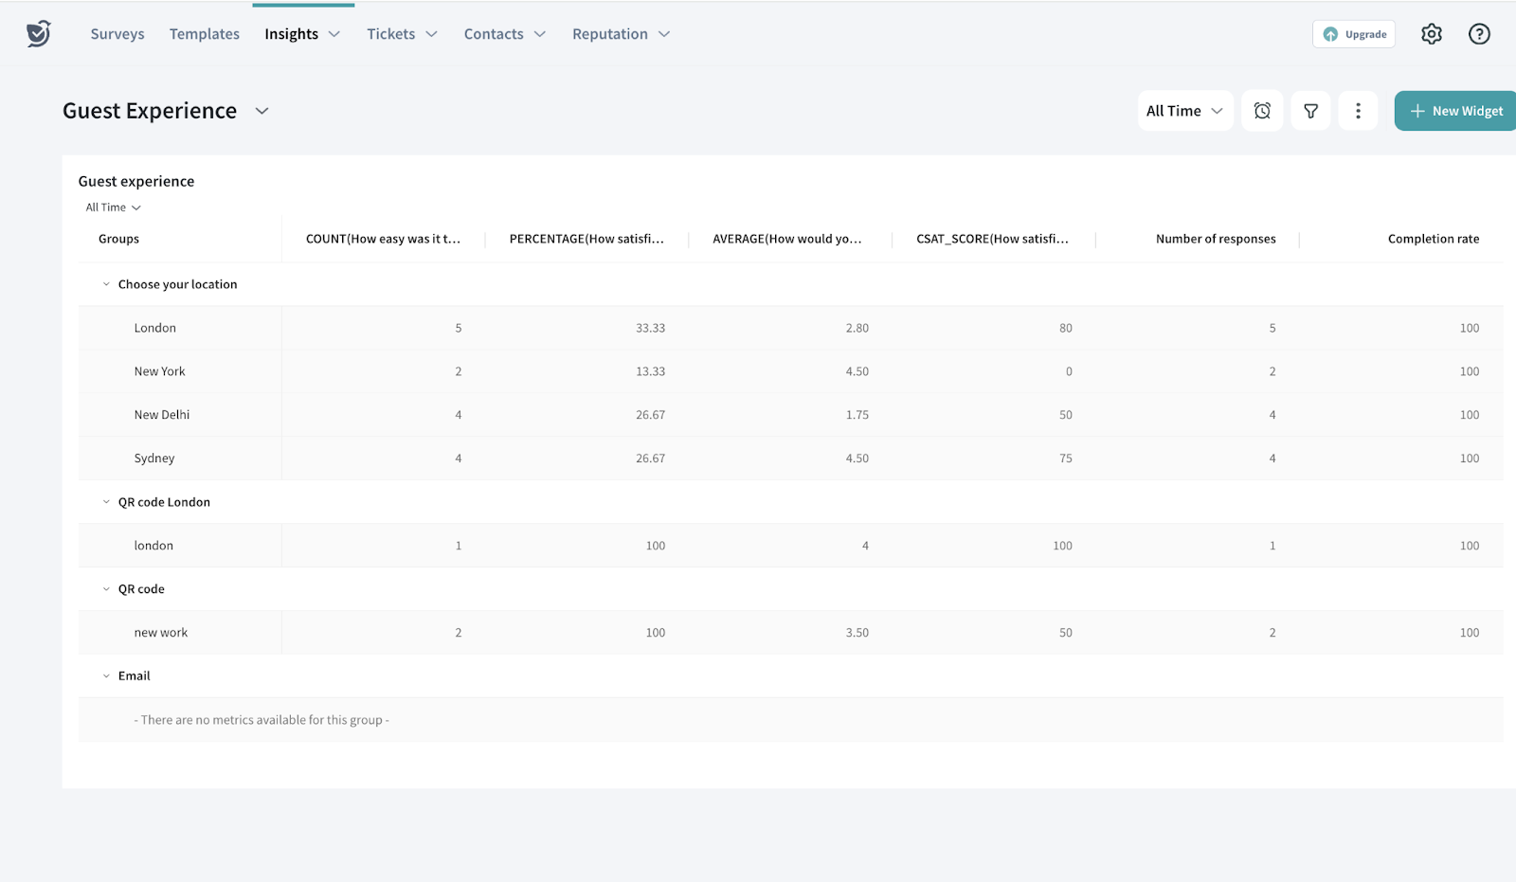Click the PERCENTAGE(How satisfi… column header
This screenshot has height=882, width=1516.
click(x=587, y=239)
